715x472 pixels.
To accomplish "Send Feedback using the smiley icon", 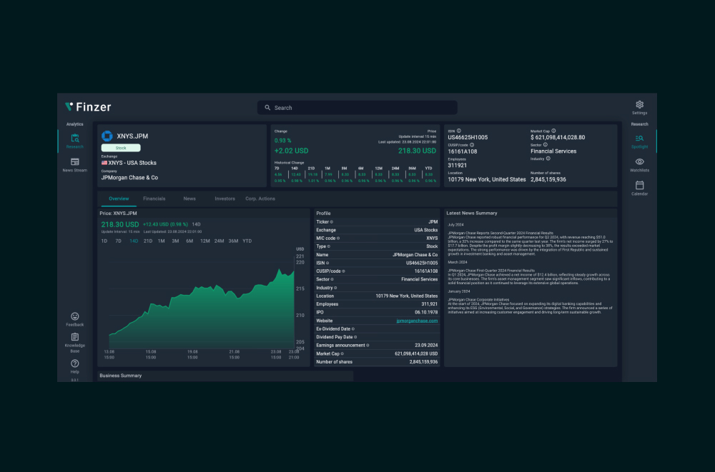I will pos(74,318).
